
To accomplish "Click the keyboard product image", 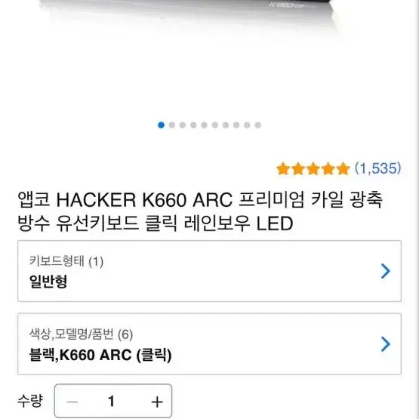I will click(187, 14).
